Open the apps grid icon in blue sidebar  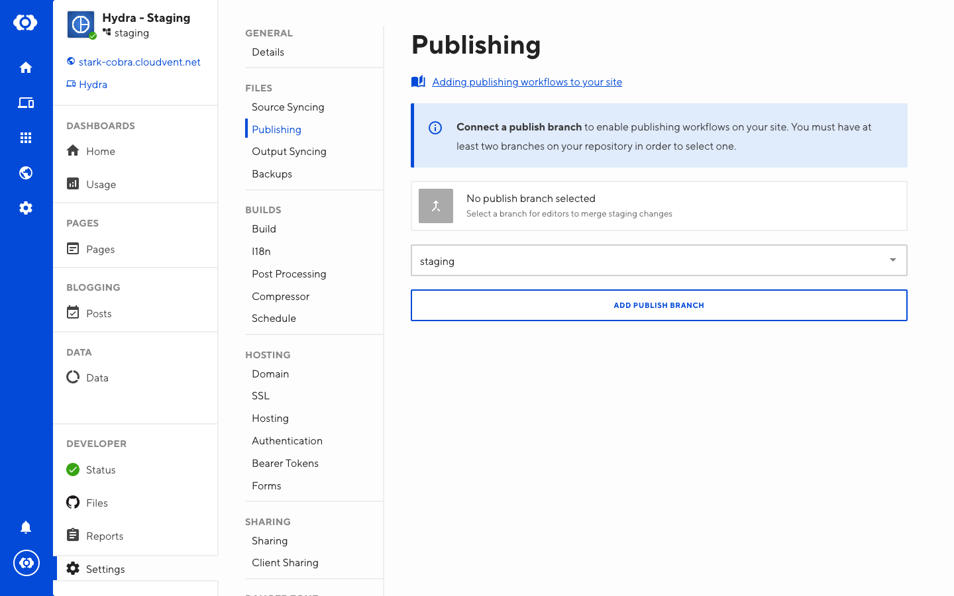pos(26,138)
